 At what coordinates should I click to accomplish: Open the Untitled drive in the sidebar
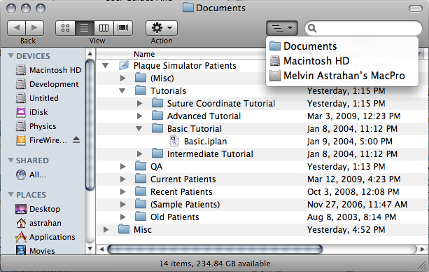pos(37,98)
